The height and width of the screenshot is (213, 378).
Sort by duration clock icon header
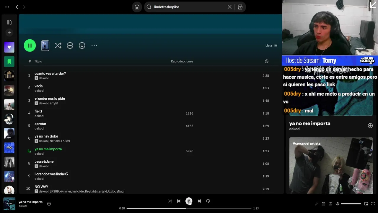267,61
